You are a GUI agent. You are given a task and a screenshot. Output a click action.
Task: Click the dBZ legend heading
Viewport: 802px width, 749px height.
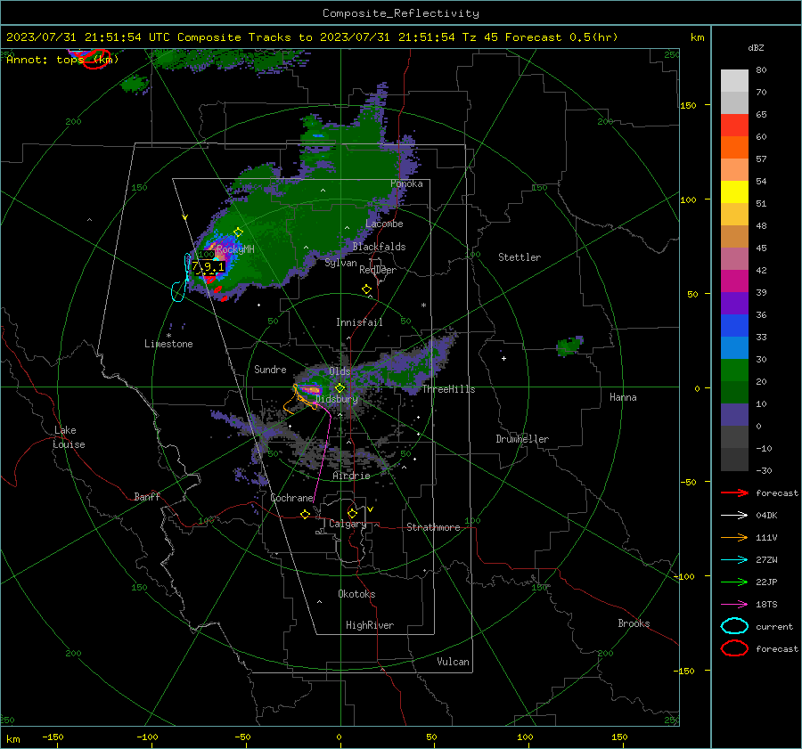756,48
